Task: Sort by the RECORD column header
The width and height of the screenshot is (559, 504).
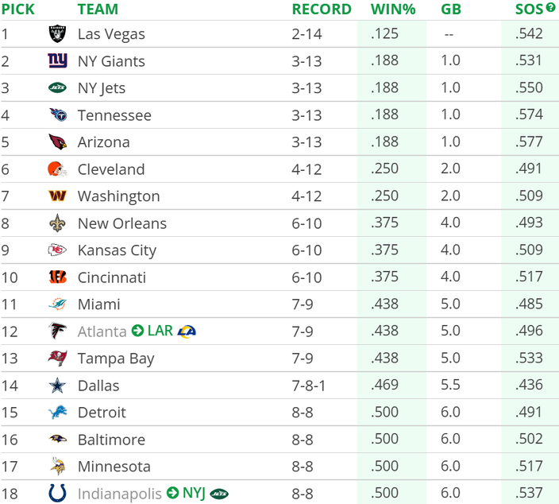Action: (321, 10)
